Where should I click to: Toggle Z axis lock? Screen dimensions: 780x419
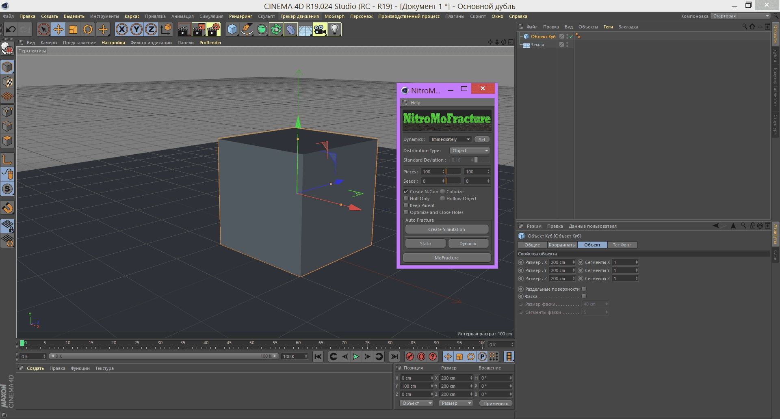coord(151,29)
